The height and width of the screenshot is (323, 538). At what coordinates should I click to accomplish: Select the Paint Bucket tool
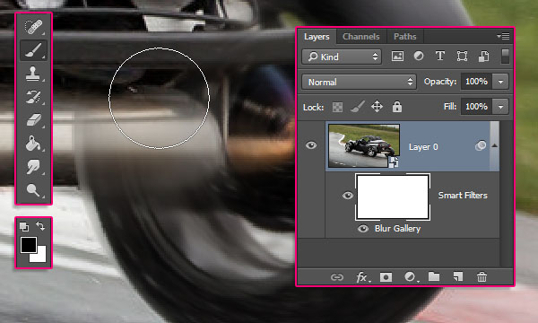(34, 144)
